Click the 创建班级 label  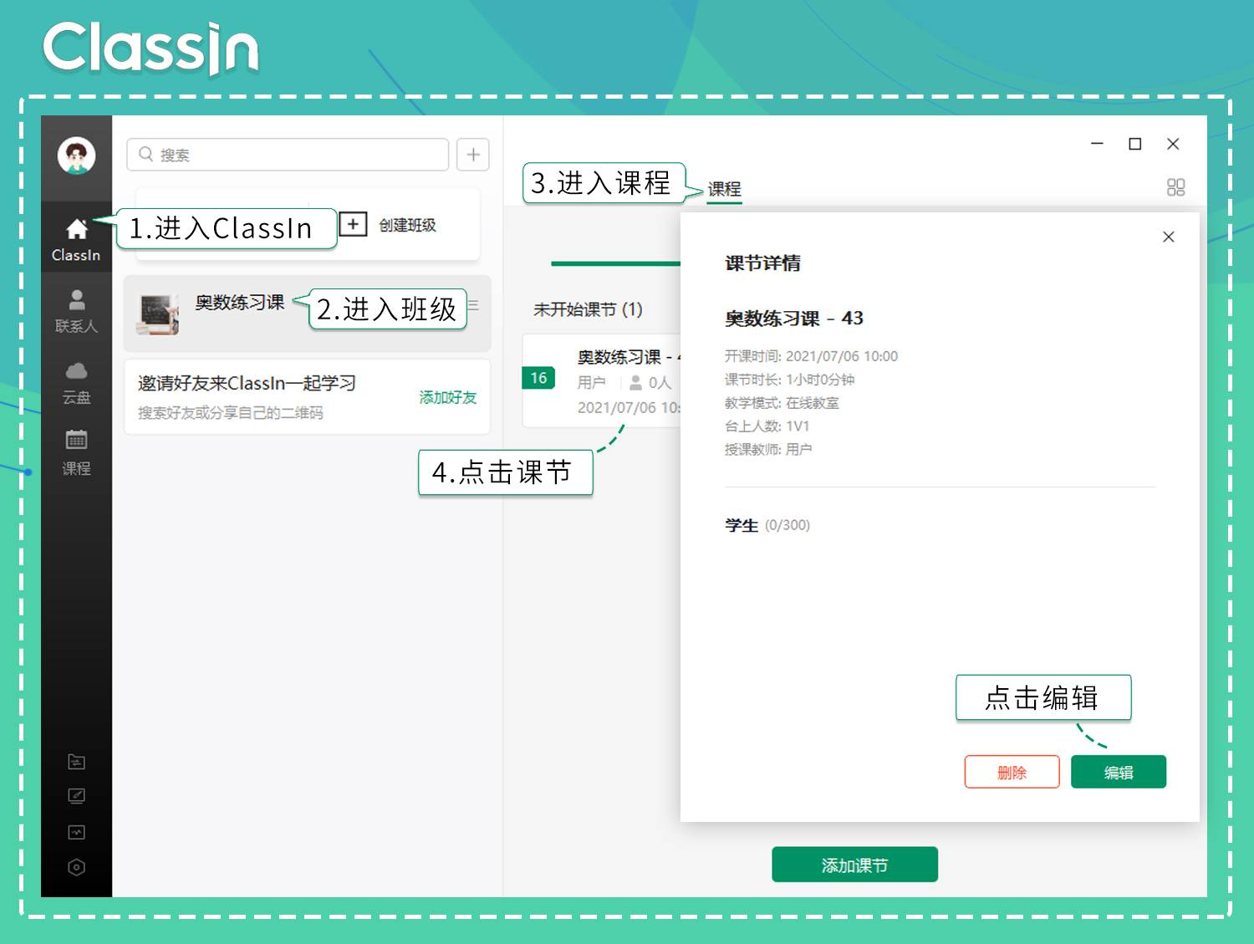click(x=407, y=225)
